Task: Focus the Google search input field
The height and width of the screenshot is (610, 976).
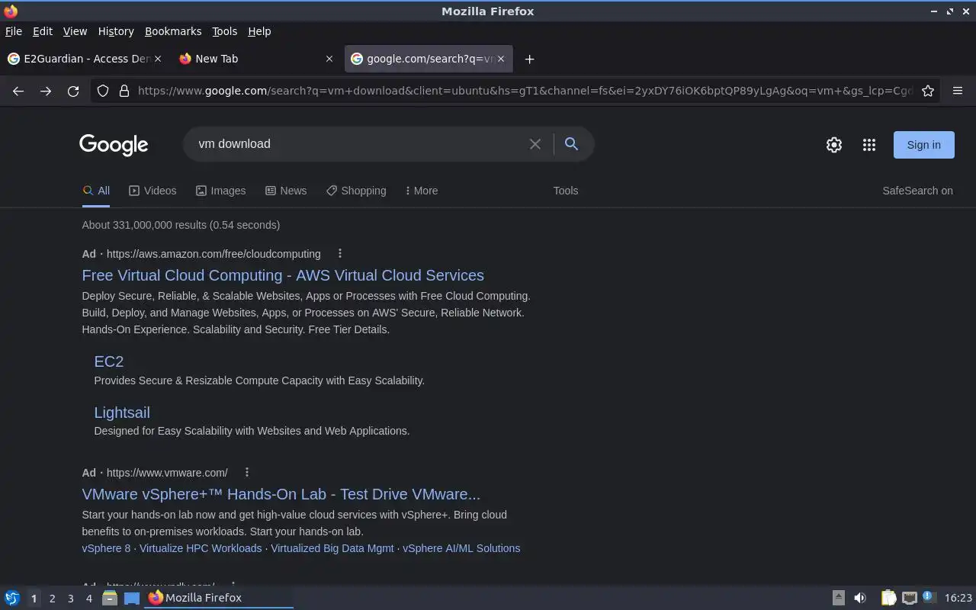Action: 358,144
